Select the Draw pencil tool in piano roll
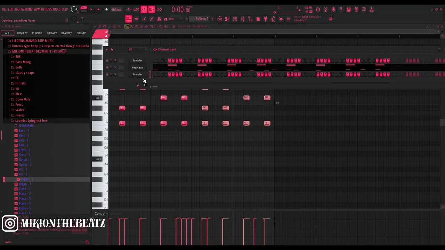445x250 pixels. pos(127,26)
